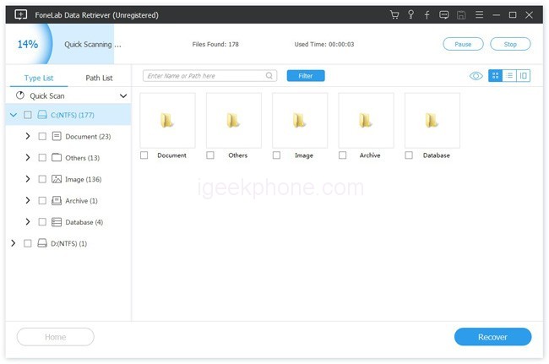Screen dimensions: 549x364
Task: Open the Facebook share icon
Action: tap(427, 15)
